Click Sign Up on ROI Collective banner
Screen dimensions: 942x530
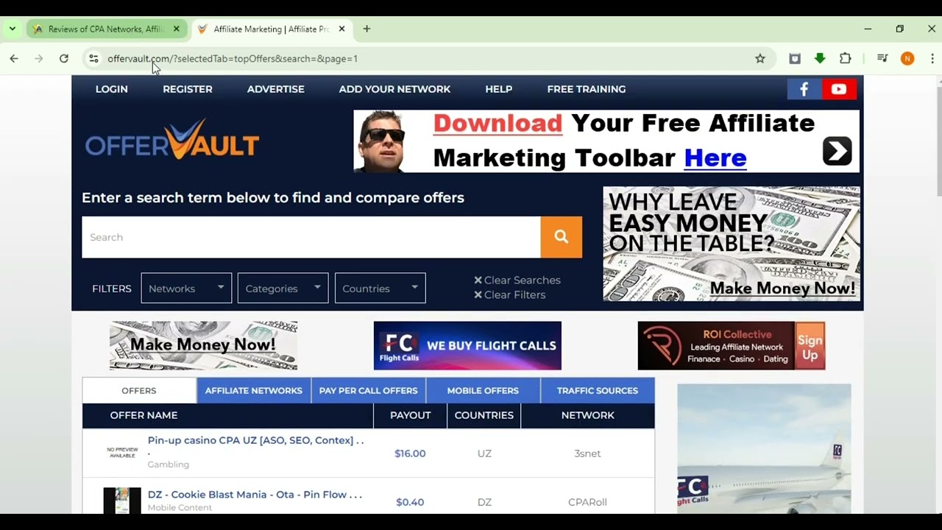[810, 346]
